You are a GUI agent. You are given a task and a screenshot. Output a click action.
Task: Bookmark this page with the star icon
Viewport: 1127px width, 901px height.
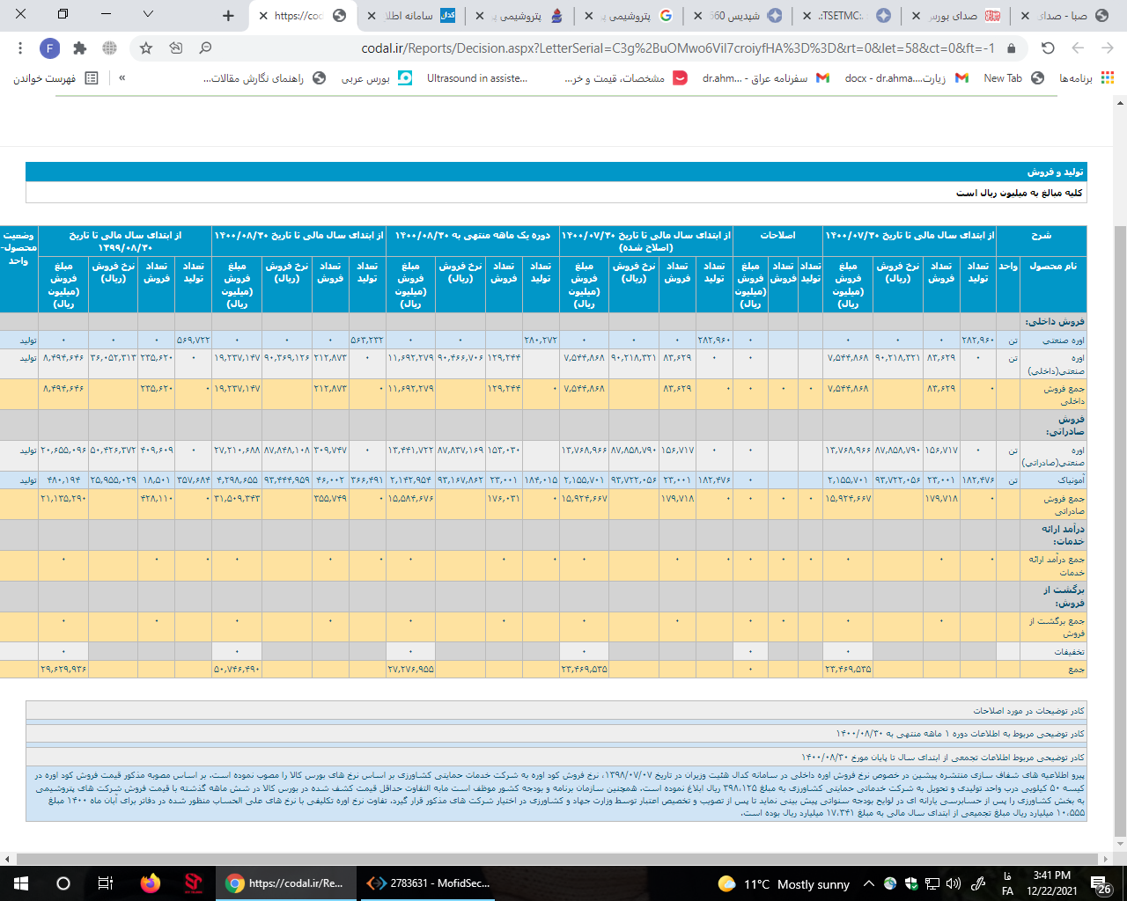146,48
